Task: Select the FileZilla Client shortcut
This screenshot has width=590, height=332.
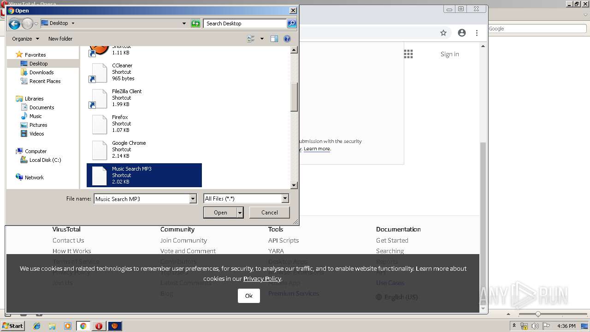Action: coord(144,98)
